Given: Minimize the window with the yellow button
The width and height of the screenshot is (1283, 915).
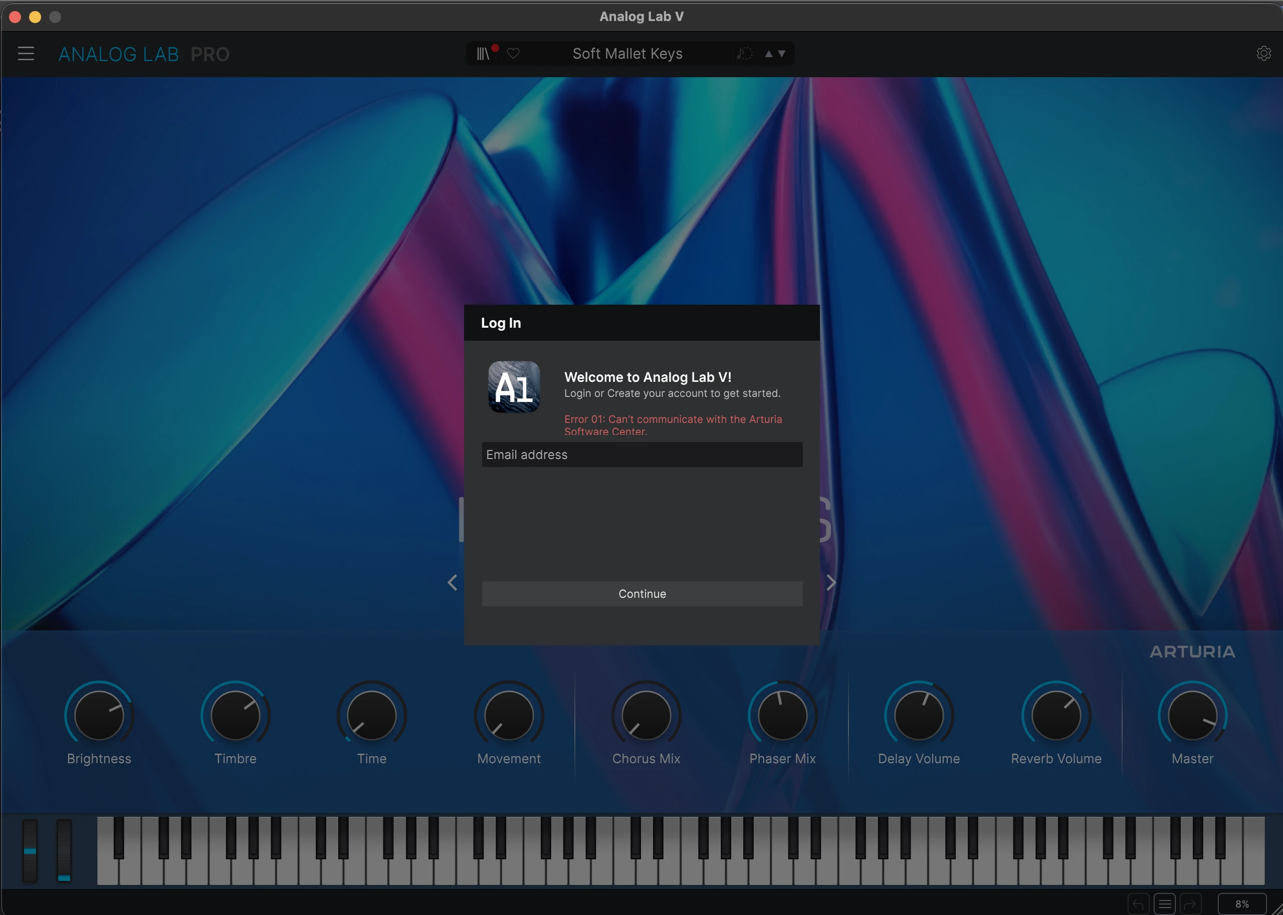Looking at the screenshot, I should 35,17.
